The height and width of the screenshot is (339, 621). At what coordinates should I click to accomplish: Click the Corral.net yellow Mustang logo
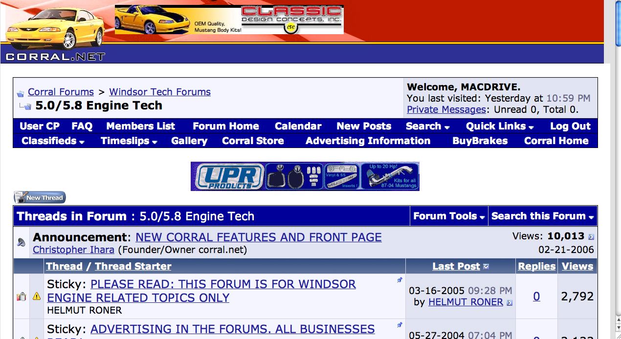55,32
